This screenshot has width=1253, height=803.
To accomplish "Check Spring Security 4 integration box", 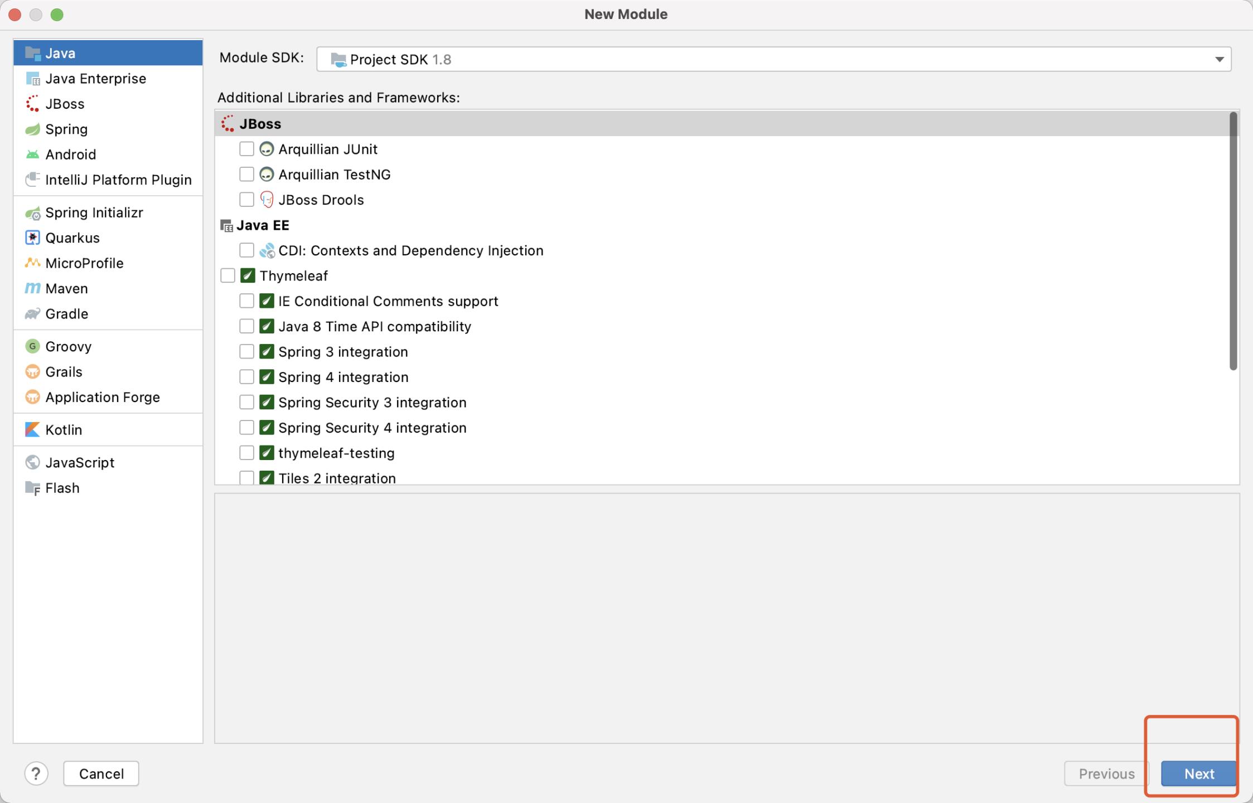I will coord(246,428).
